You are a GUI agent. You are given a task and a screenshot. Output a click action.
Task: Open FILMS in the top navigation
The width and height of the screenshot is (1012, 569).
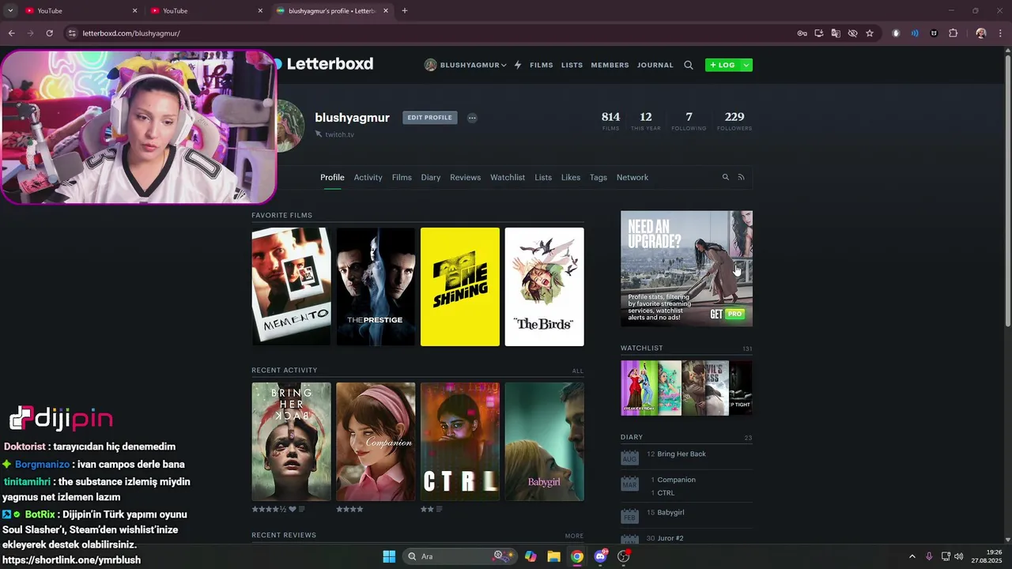(x=542, y=65)
